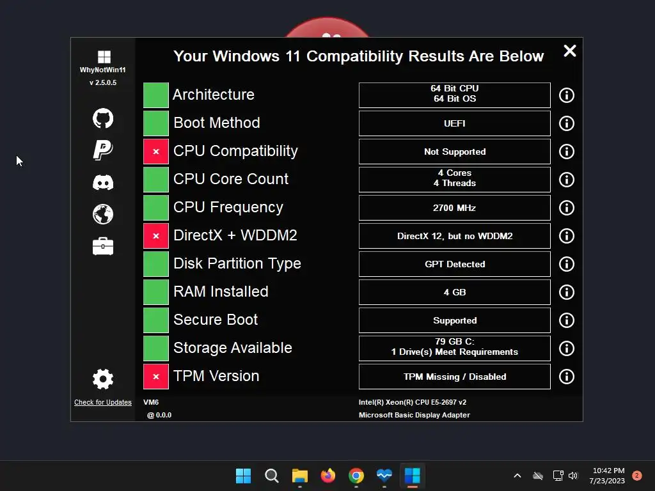The height and width of the screenshot is (491, 655).
Task: Show info for Storage Available row
Action: pos(567,348)
